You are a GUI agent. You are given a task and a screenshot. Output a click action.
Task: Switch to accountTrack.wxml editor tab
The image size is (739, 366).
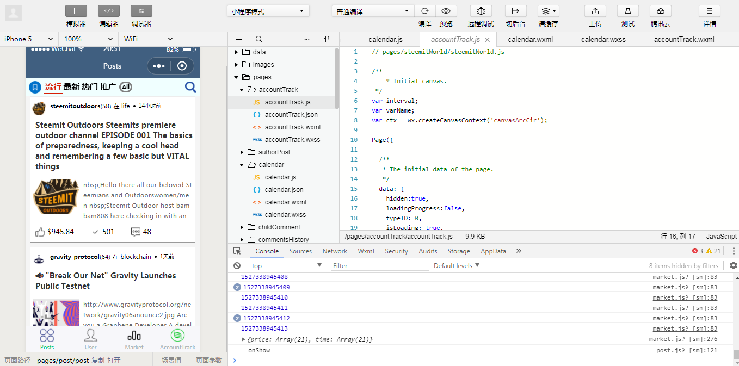[x=684, y=39]
